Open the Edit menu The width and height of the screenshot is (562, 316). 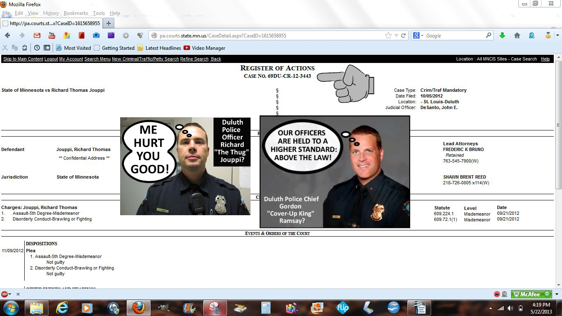(x=19, y=13)
